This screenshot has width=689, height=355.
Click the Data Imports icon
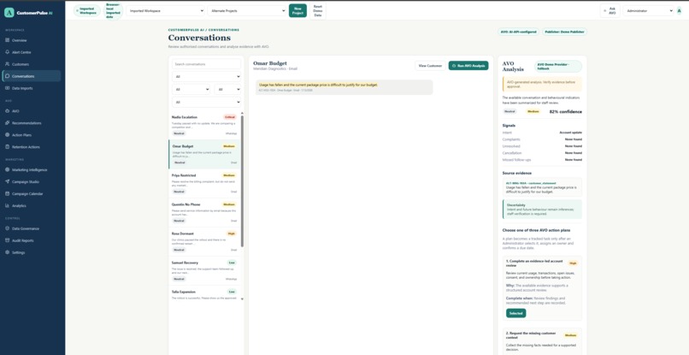click(x=8, y=88)
